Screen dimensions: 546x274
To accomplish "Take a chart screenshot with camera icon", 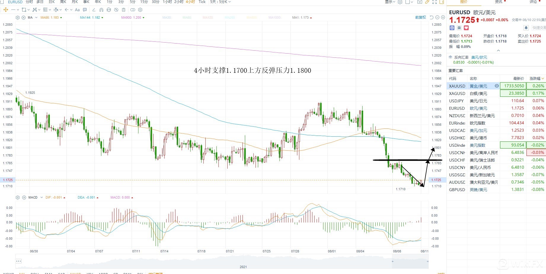I will click(419, 2).
